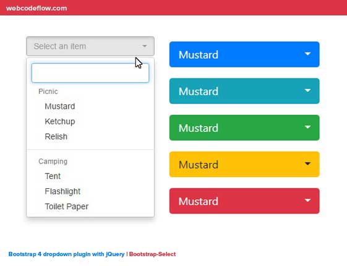This screenshot has width=347, height=266.
Task: Focus the search box in the dropdown menu
Action: pos(90,73)
